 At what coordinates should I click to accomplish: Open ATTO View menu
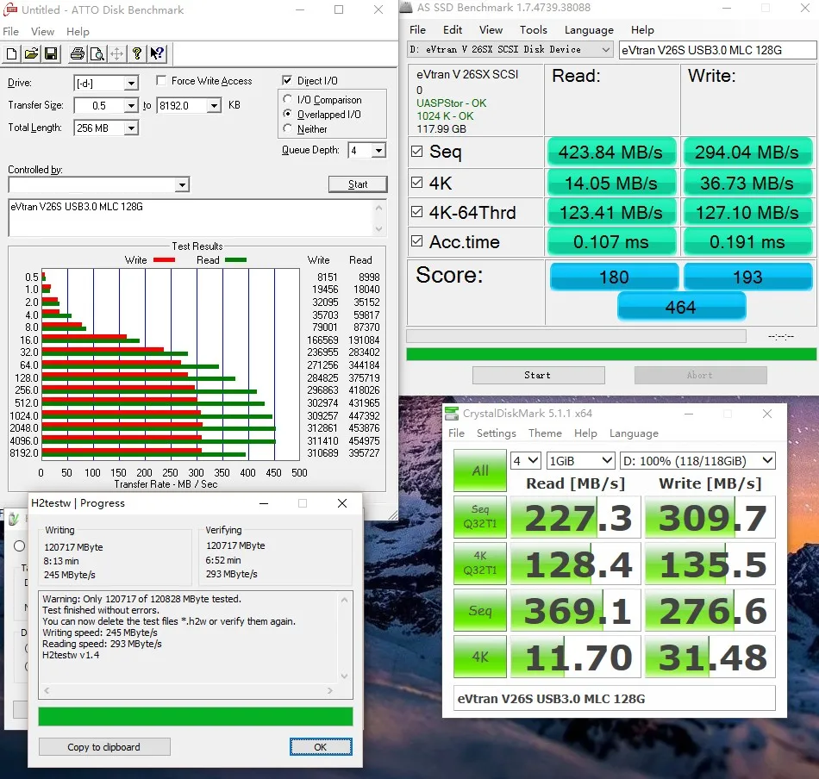click(42, 31)
